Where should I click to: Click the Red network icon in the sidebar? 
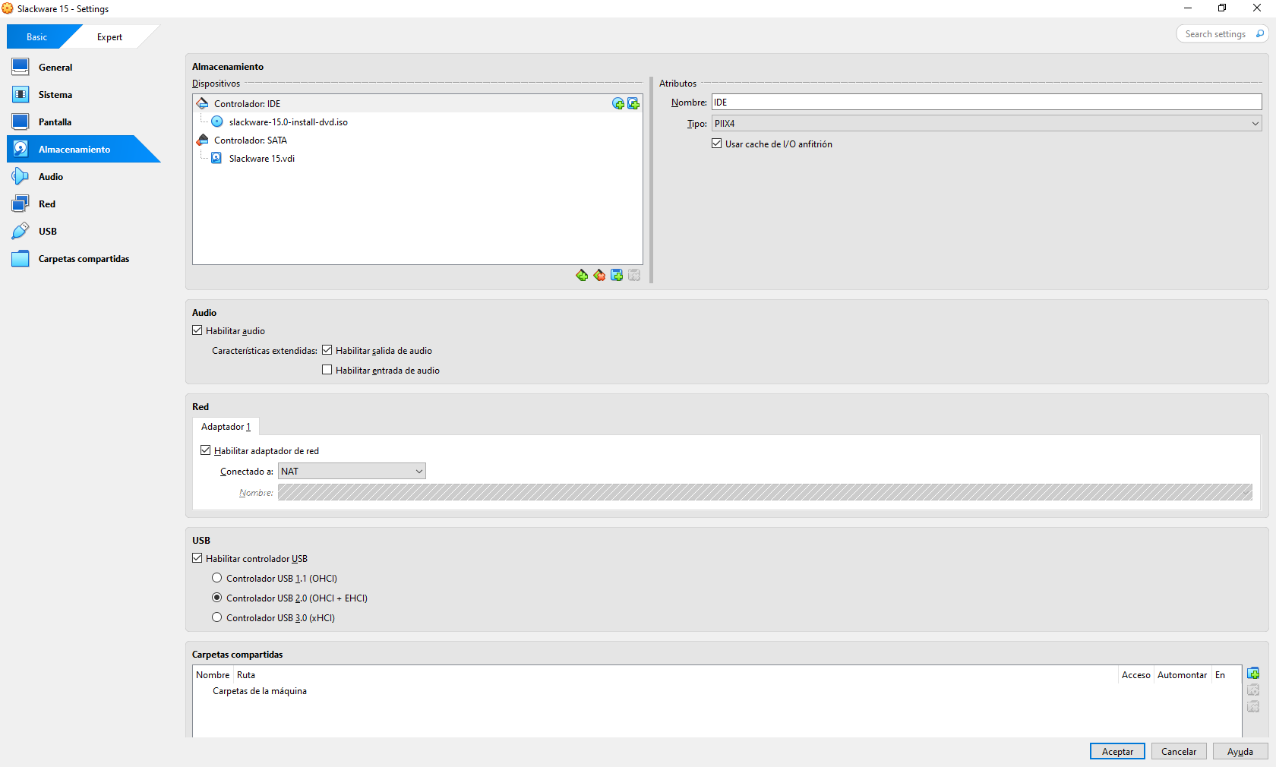(21, 204)
